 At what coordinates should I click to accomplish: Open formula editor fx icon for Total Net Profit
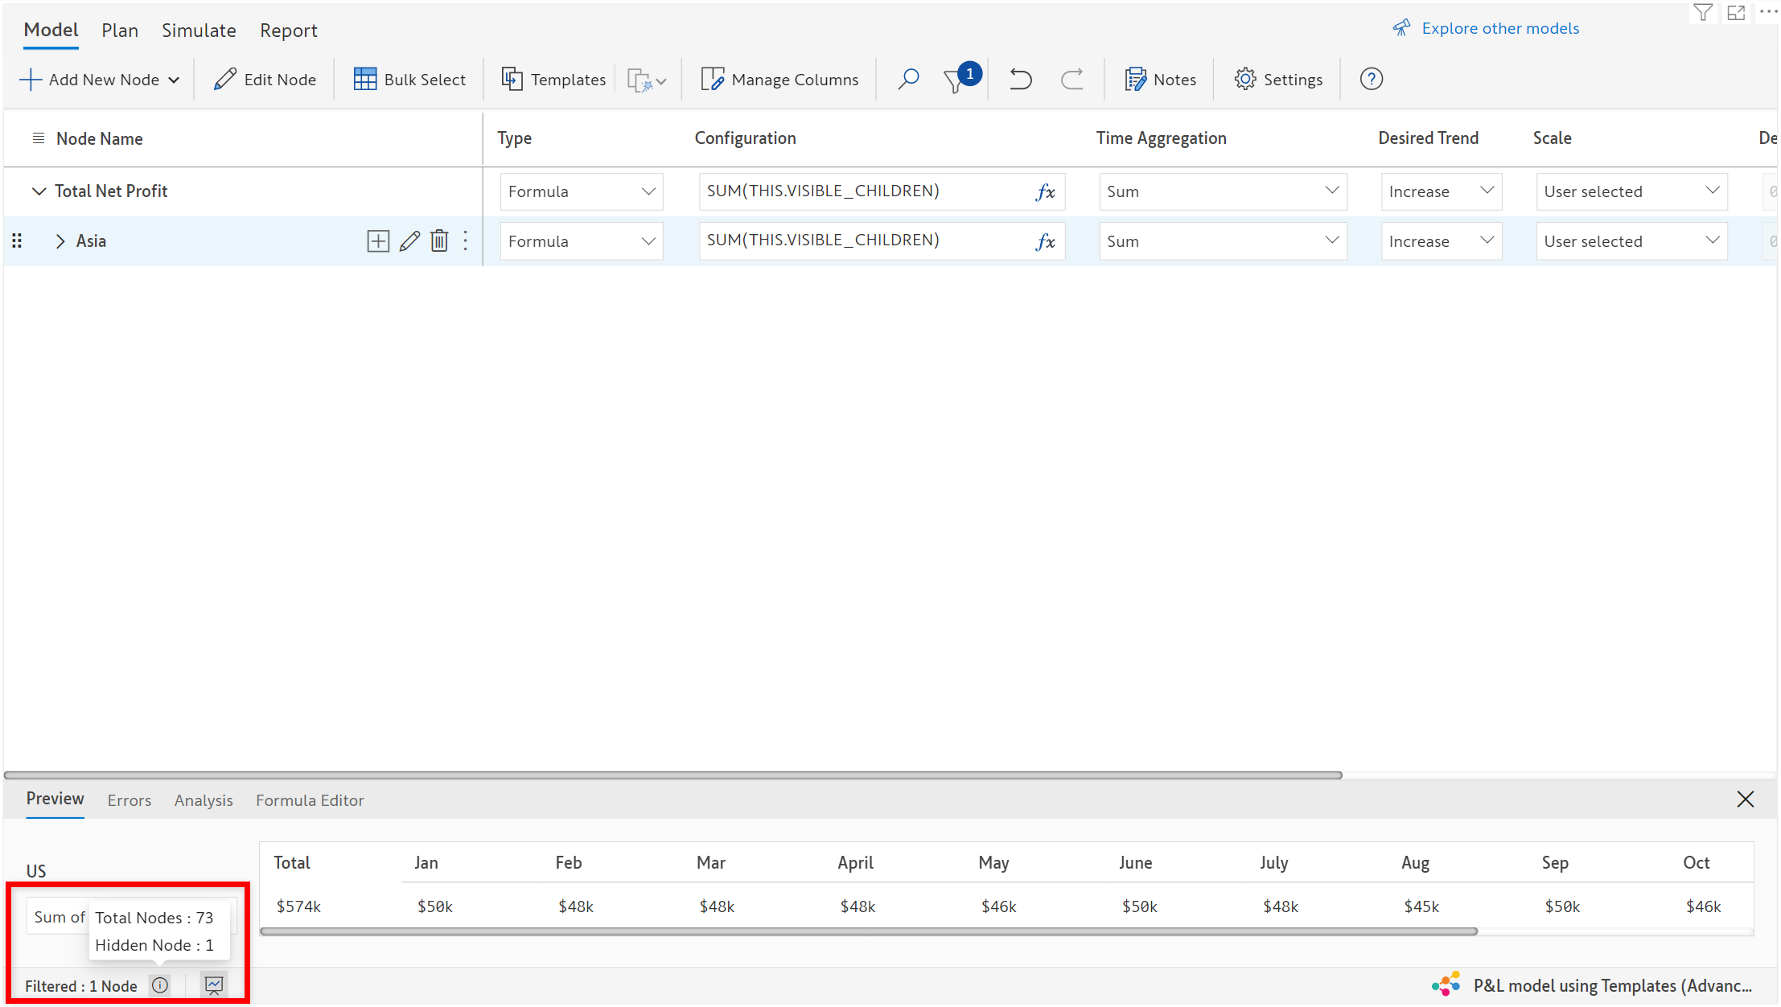1045,191
